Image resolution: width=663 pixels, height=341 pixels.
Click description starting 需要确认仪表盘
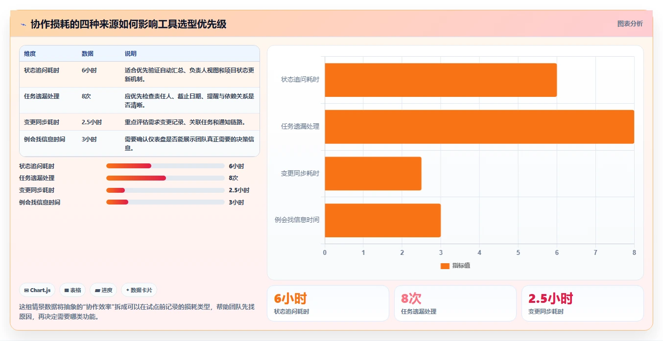[189, 144]
